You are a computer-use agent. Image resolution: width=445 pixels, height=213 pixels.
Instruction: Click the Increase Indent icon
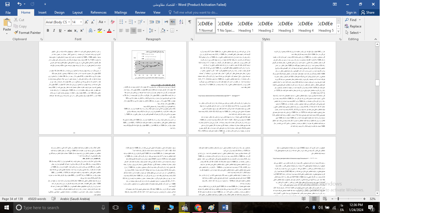158,22
